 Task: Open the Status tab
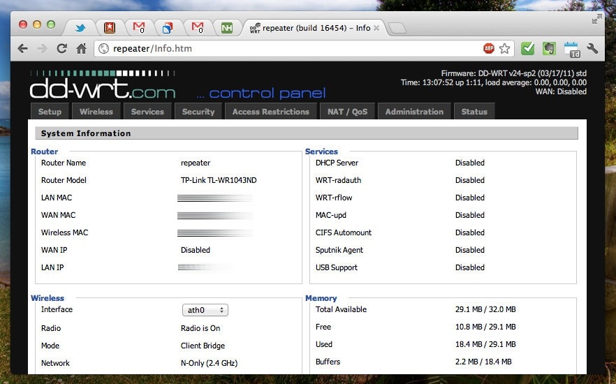474,112
